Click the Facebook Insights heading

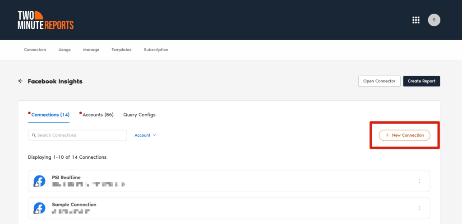[x=55, y=81]
